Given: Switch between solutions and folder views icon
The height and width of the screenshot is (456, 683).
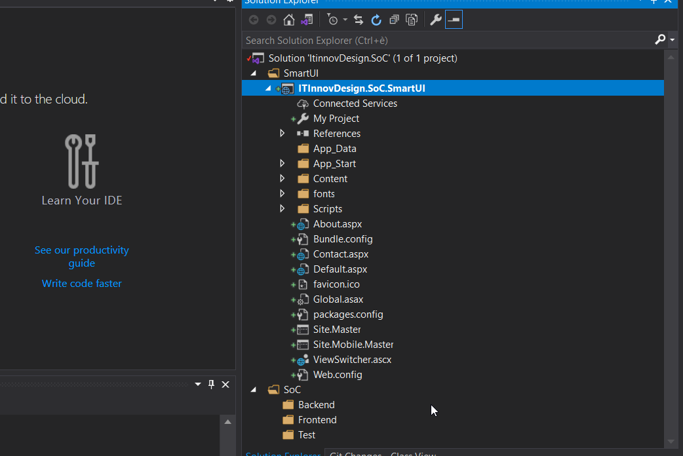Looking at the screenshot, I should (x=307, y=20).
